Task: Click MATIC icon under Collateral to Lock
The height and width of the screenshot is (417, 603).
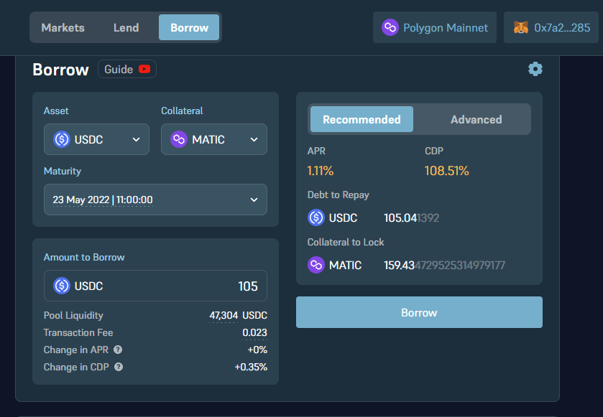Action: [316, 265]
